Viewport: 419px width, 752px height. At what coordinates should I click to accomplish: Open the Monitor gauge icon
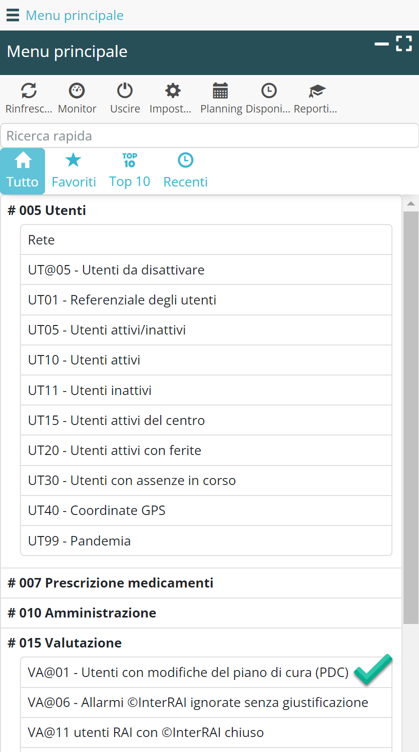77,91
